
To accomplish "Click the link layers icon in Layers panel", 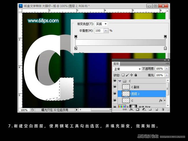I will (125, 109).
